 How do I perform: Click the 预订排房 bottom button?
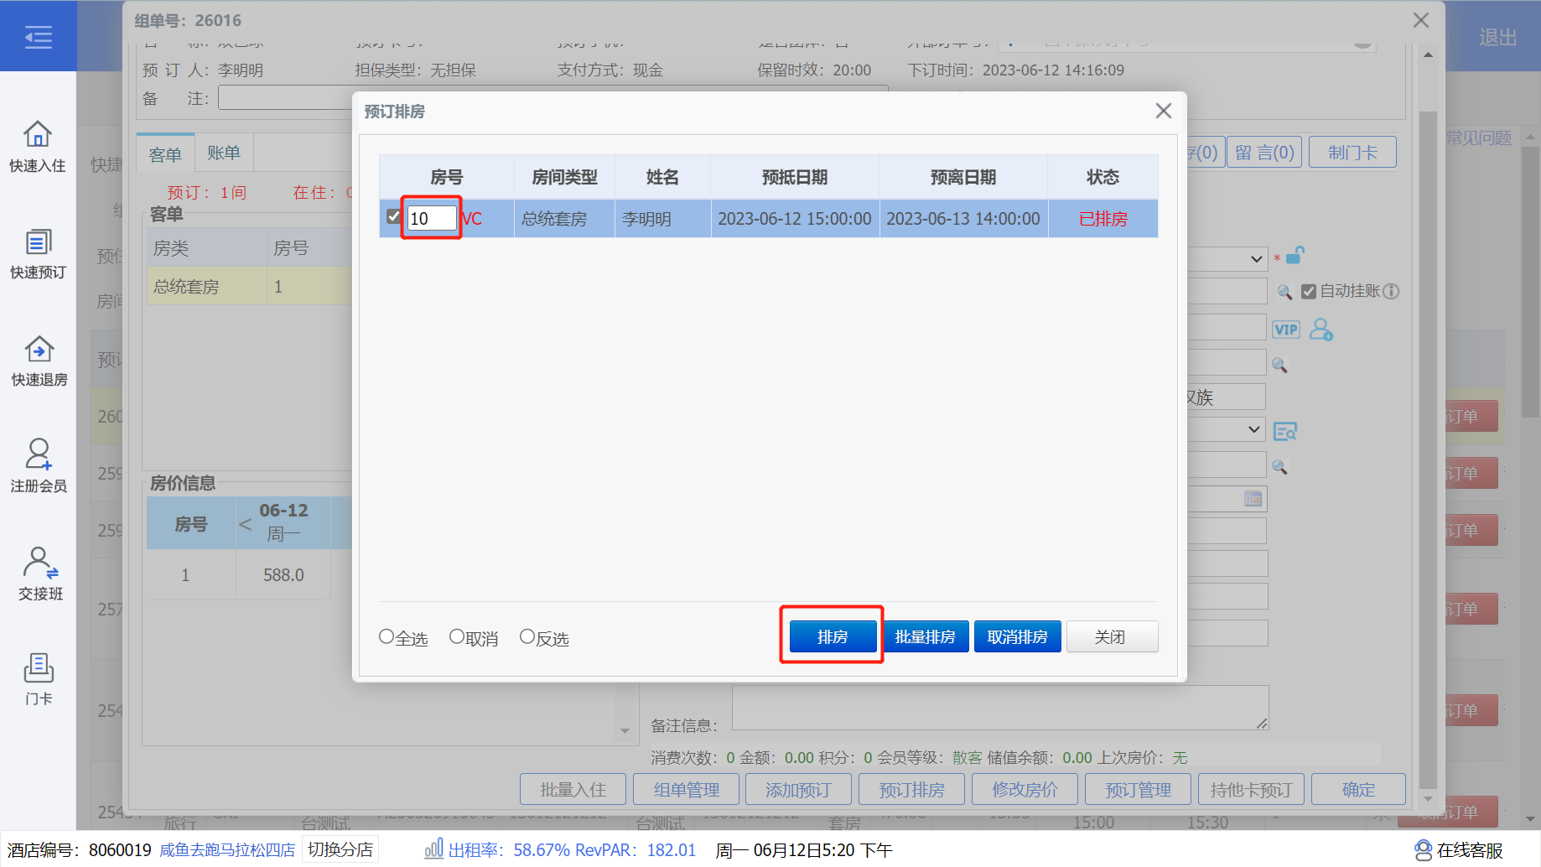click(911, 789)
